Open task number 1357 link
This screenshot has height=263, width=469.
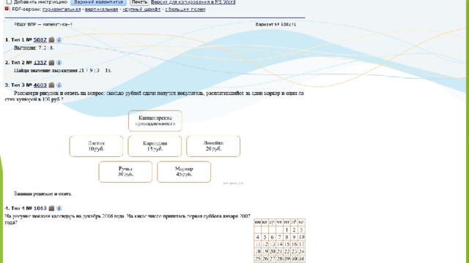tap(40, 62)
